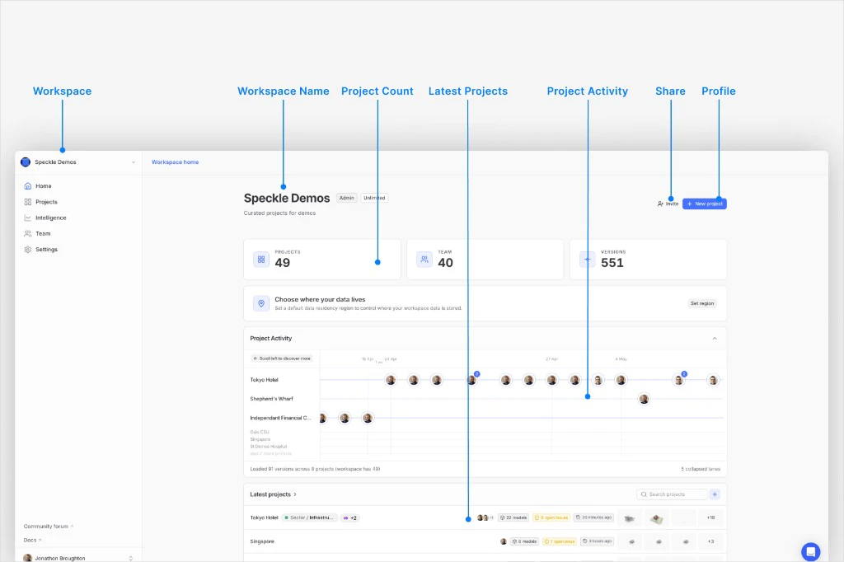This screenshot has width=844, height=562.
Task: Click the Invite button
Action: [x=668, y=204]
